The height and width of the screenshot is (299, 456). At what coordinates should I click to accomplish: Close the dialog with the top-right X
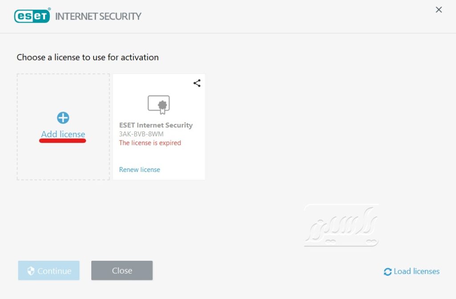point(439,10)
